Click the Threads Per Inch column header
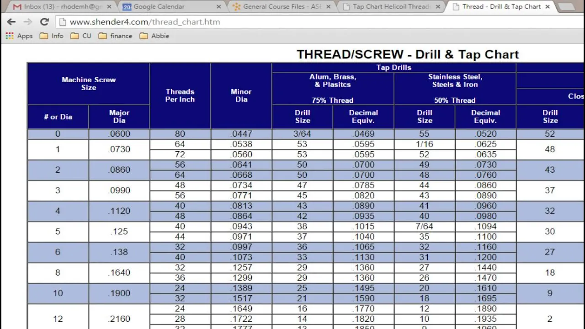The image size is (585, 329). (180, 96)
